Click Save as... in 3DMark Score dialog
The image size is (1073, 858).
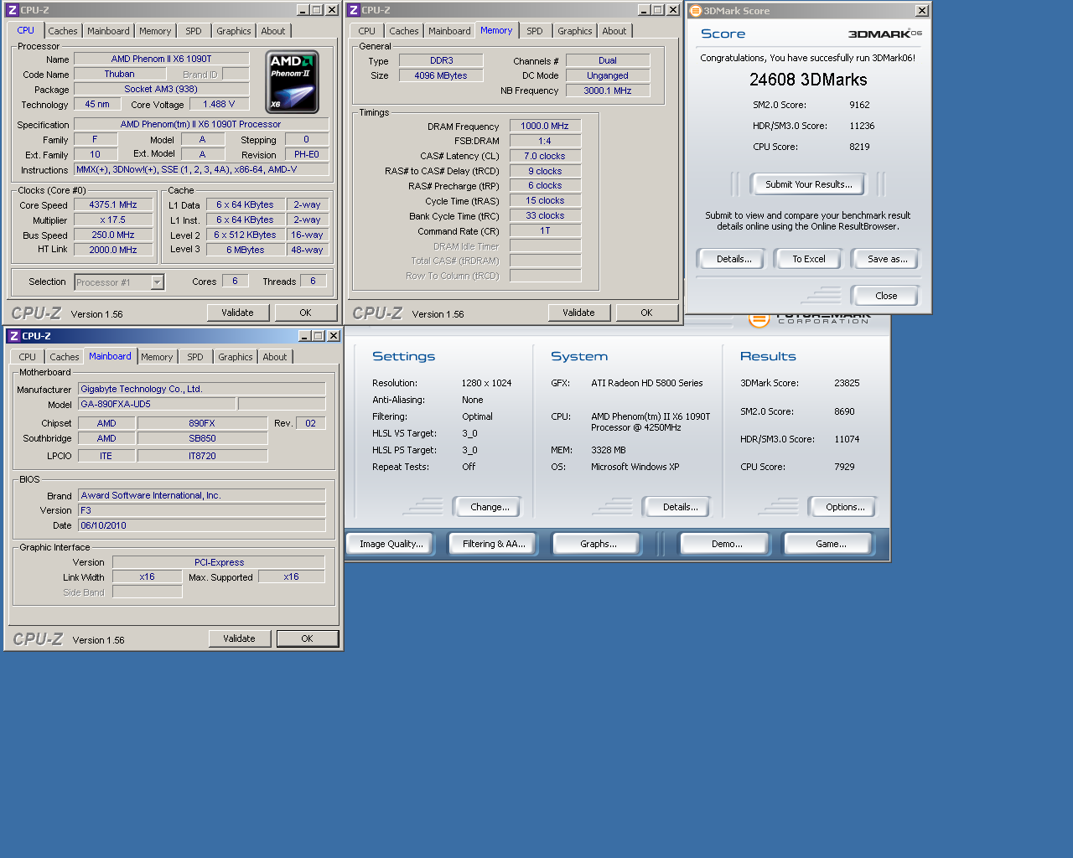tap(887, 259)
